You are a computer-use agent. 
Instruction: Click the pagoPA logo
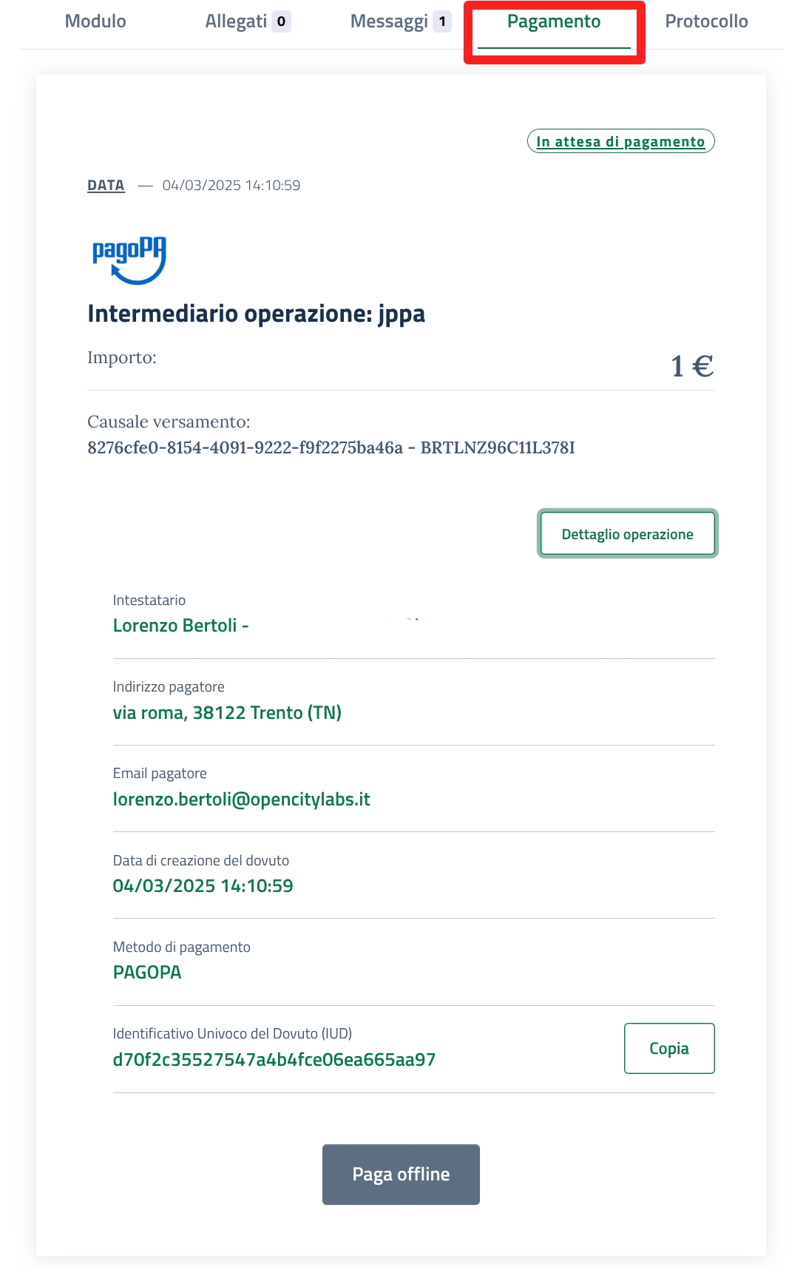[129, 260]
